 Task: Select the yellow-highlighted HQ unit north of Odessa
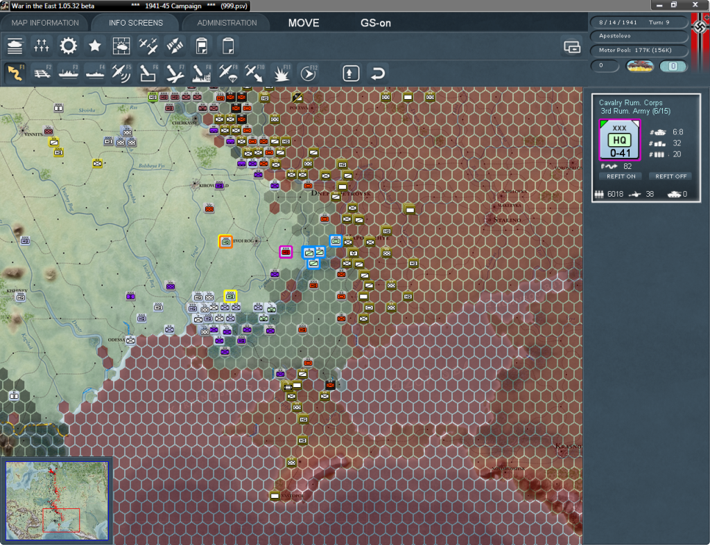230,296
